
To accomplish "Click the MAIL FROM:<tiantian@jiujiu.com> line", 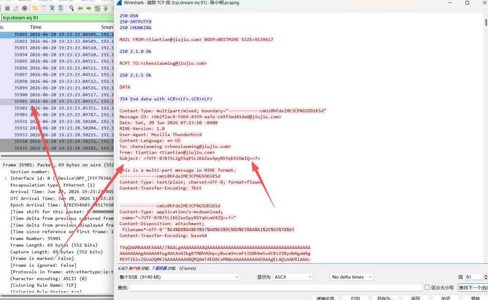I will [196, 40].
